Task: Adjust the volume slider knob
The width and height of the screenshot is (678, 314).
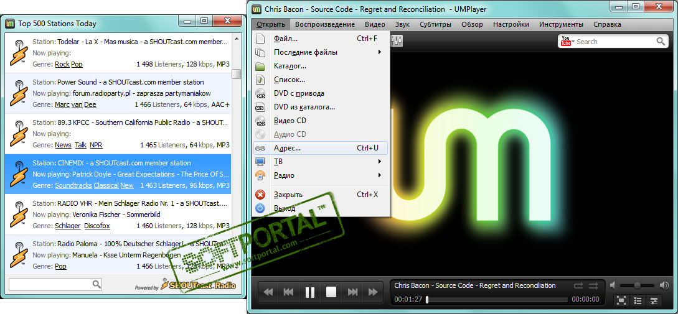Action: point(637,285)
